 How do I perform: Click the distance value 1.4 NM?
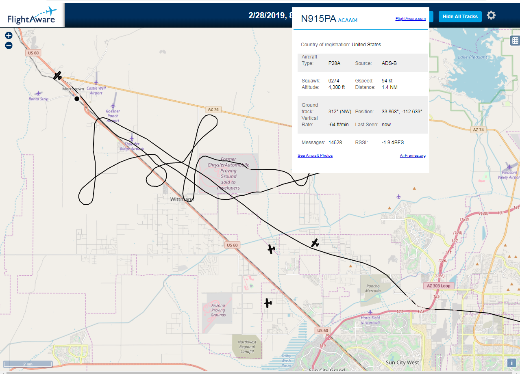click(x=390, y=87)
